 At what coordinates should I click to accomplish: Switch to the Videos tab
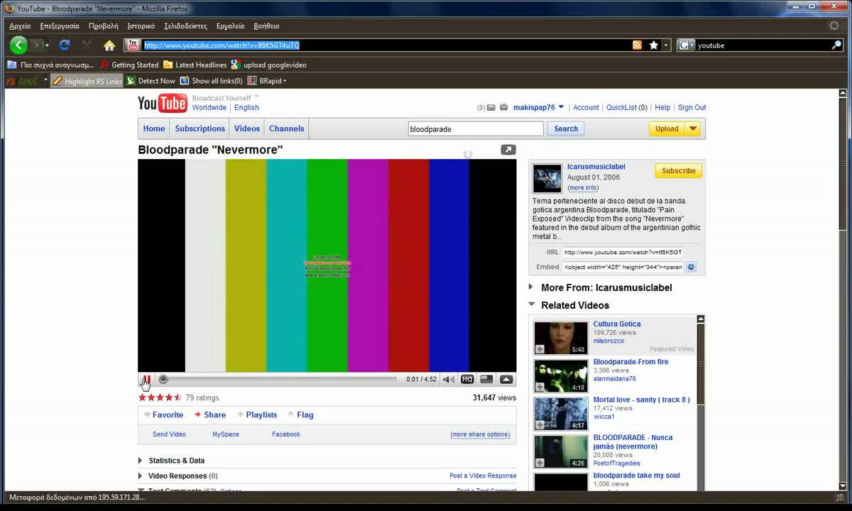point(247,128)
